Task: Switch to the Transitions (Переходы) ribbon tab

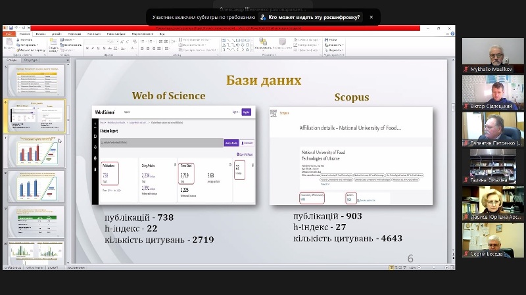Action: [x=74, y=34]
